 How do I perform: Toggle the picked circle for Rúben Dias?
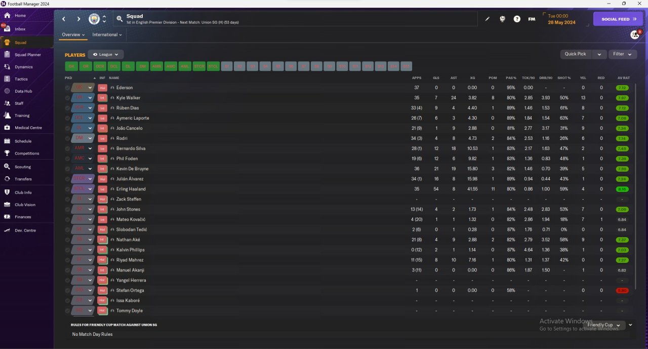67,108
